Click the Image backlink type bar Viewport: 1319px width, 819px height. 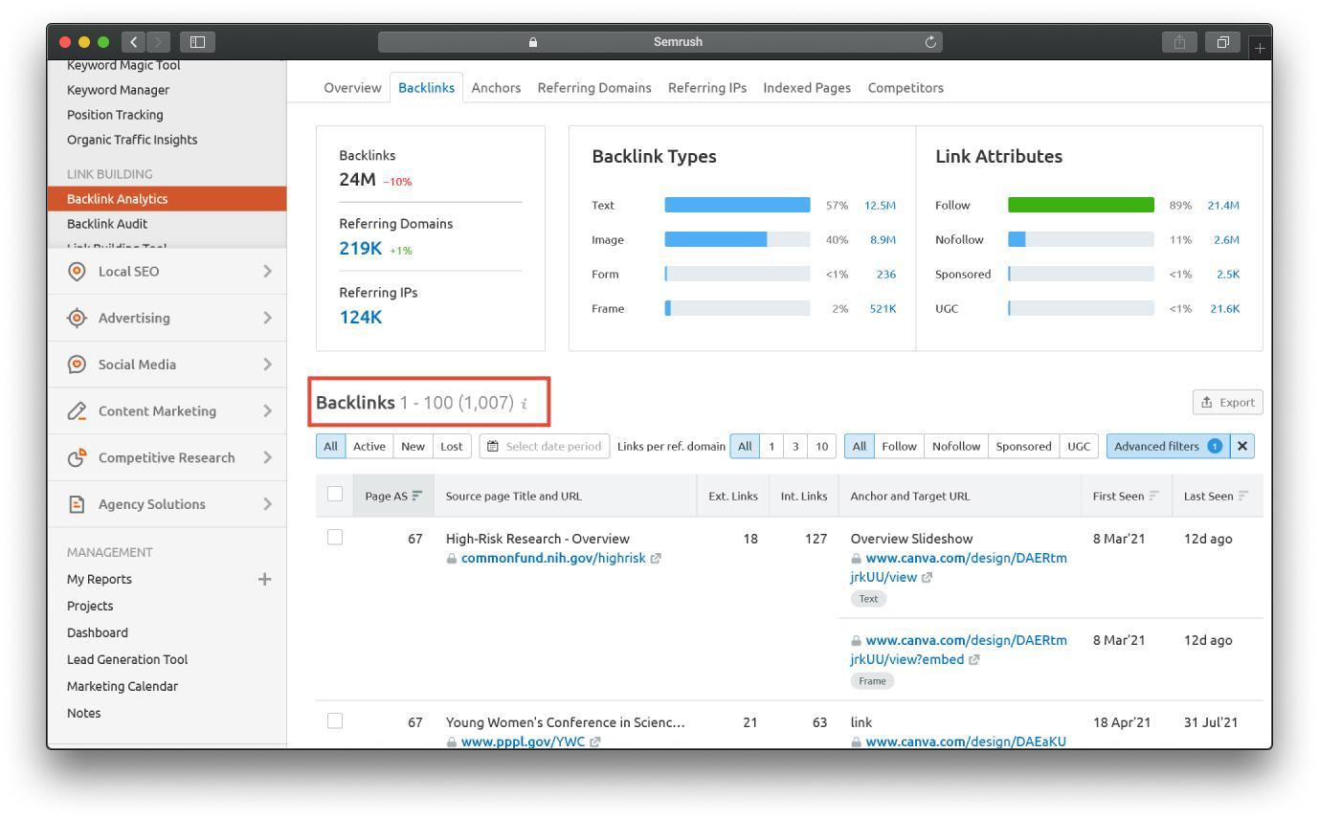(737, 239)
